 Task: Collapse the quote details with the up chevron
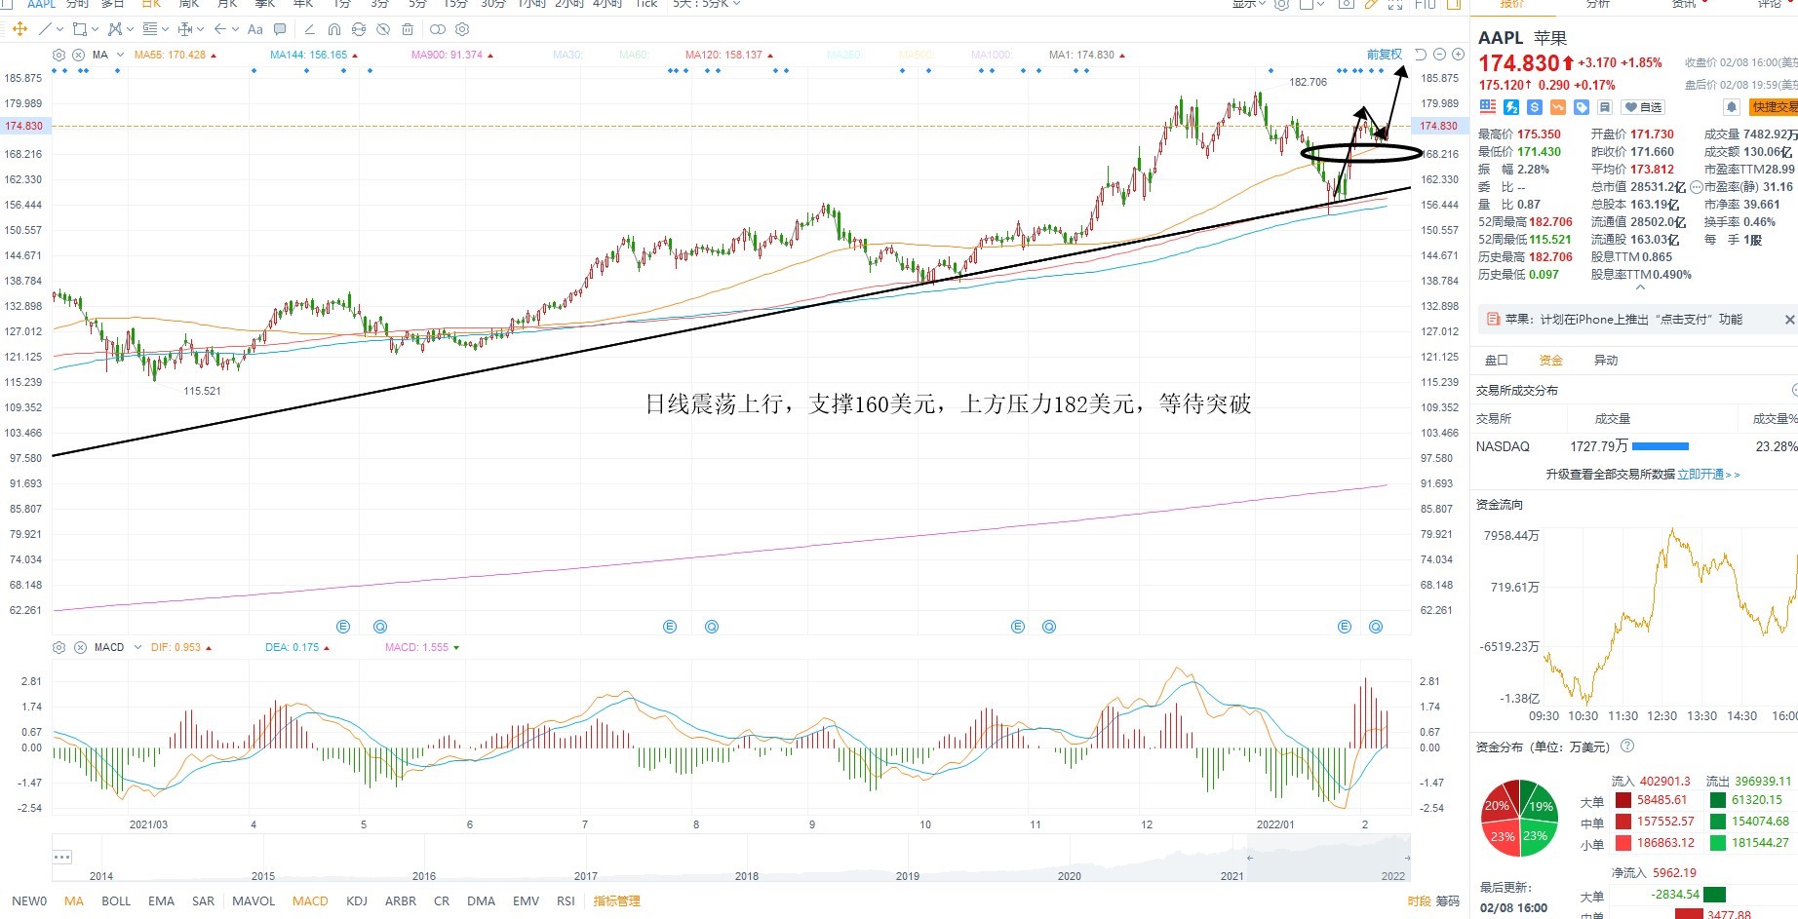coord(1640,287)
